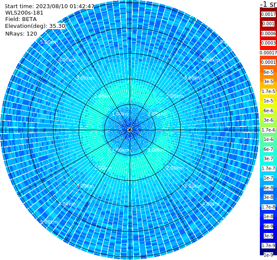
Task: Click the 3e-8 colorbar value
Action: (268, 197)
